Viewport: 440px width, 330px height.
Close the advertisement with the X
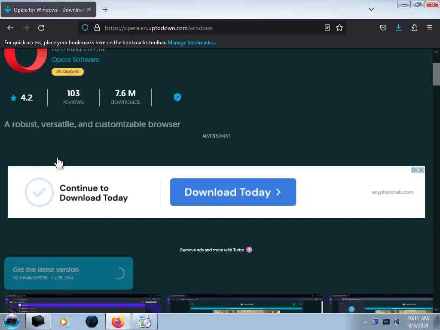(421, 170)
